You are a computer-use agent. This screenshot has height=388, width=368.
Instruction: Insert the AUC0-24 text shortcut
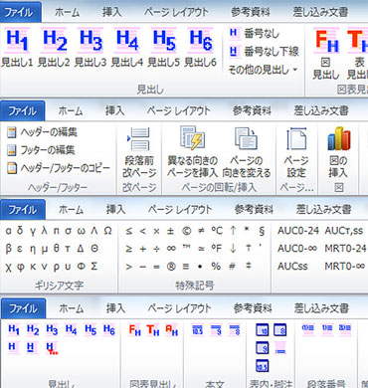298,231
